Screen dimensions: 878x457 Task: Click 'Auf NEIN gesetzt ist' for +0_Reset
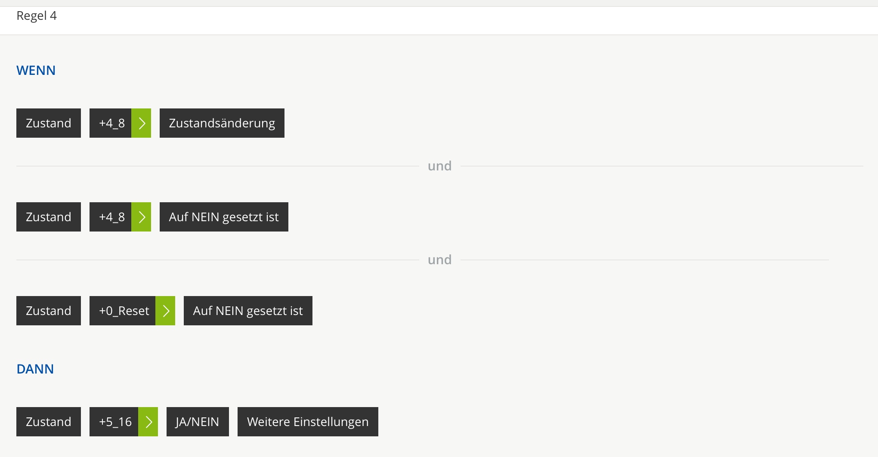click(248, 311)
